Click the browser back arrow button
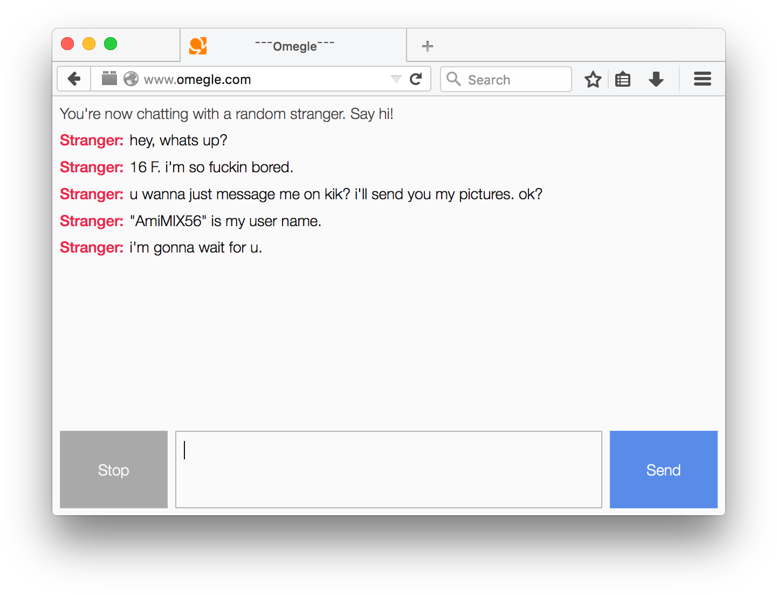 point(74,79)
